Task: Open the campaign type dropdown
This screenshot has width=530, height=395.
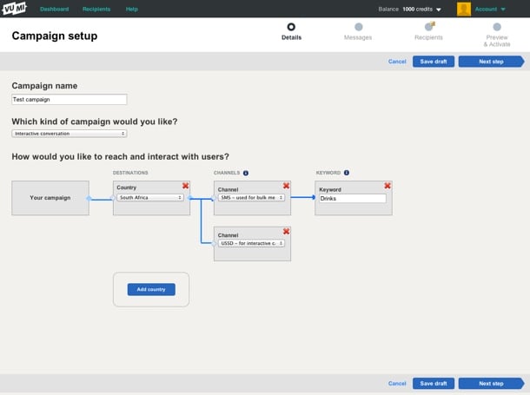Action: coord(70,134)
